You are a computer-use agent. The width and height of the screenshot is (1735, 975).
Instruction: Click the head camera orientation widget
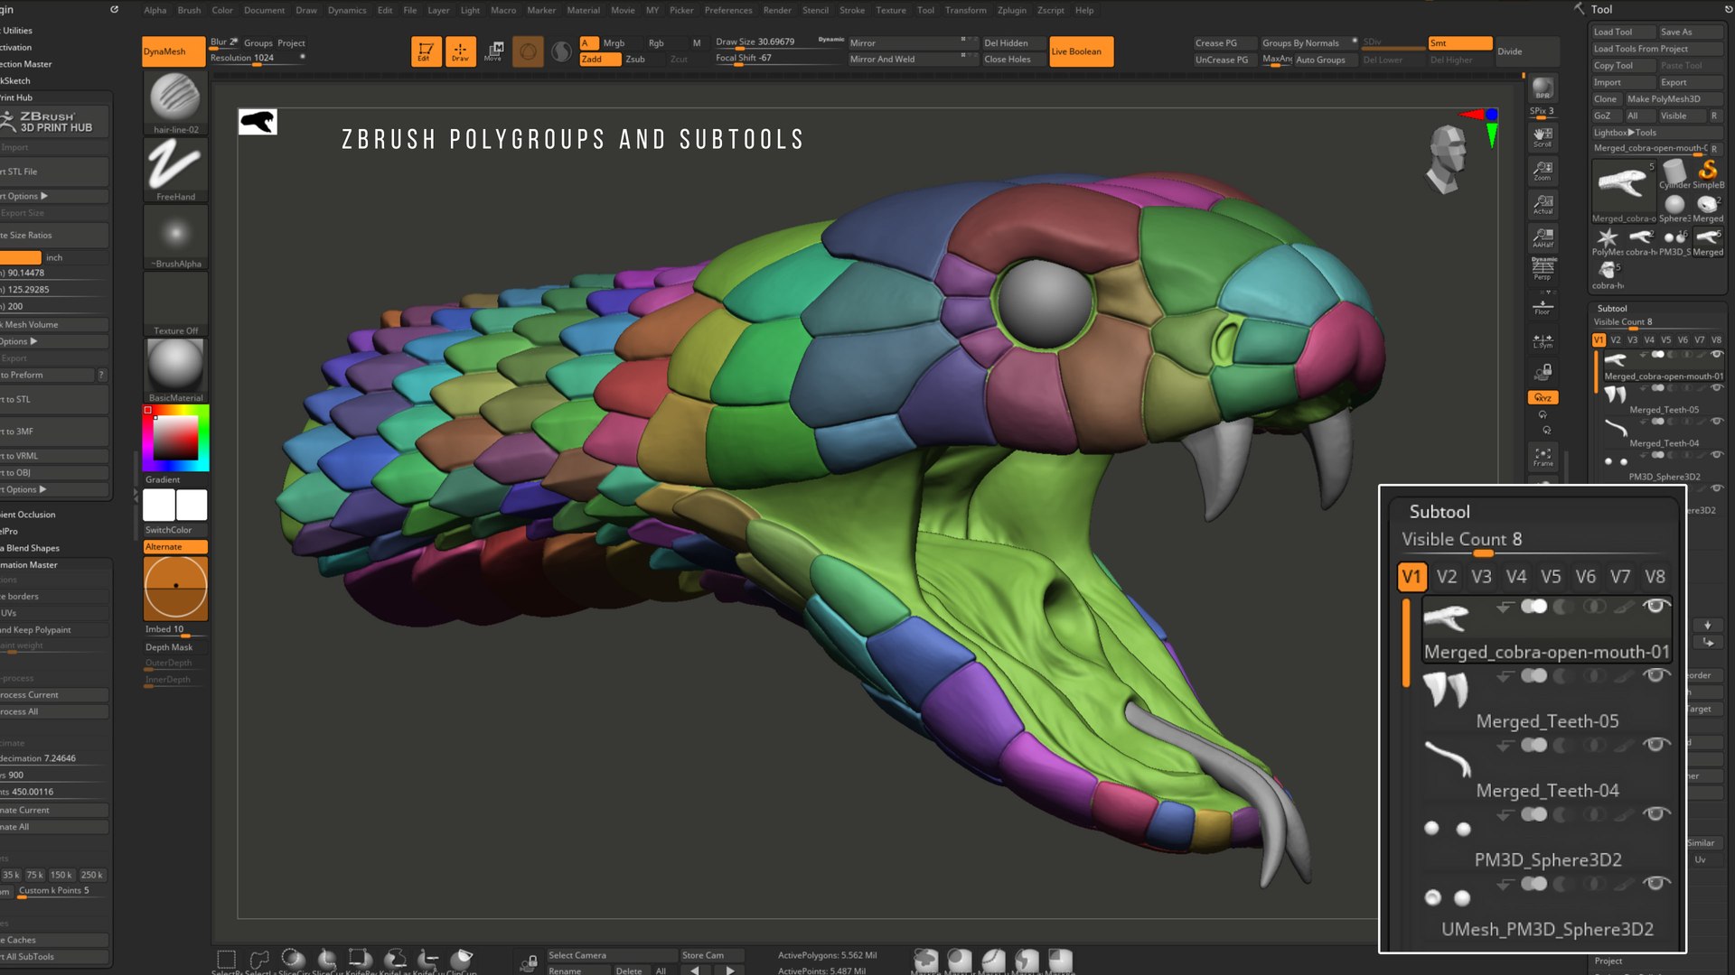pos(1447,159)
